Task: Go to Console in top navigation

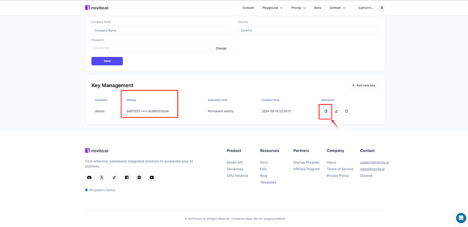Action: pos(248,8)
